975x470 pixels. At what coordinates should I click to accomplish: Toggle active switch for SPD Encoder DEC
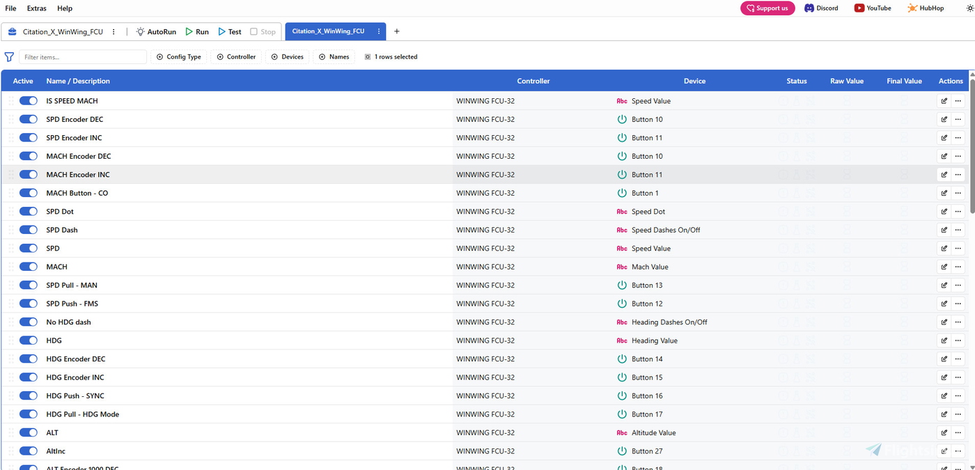coord(29,119)
